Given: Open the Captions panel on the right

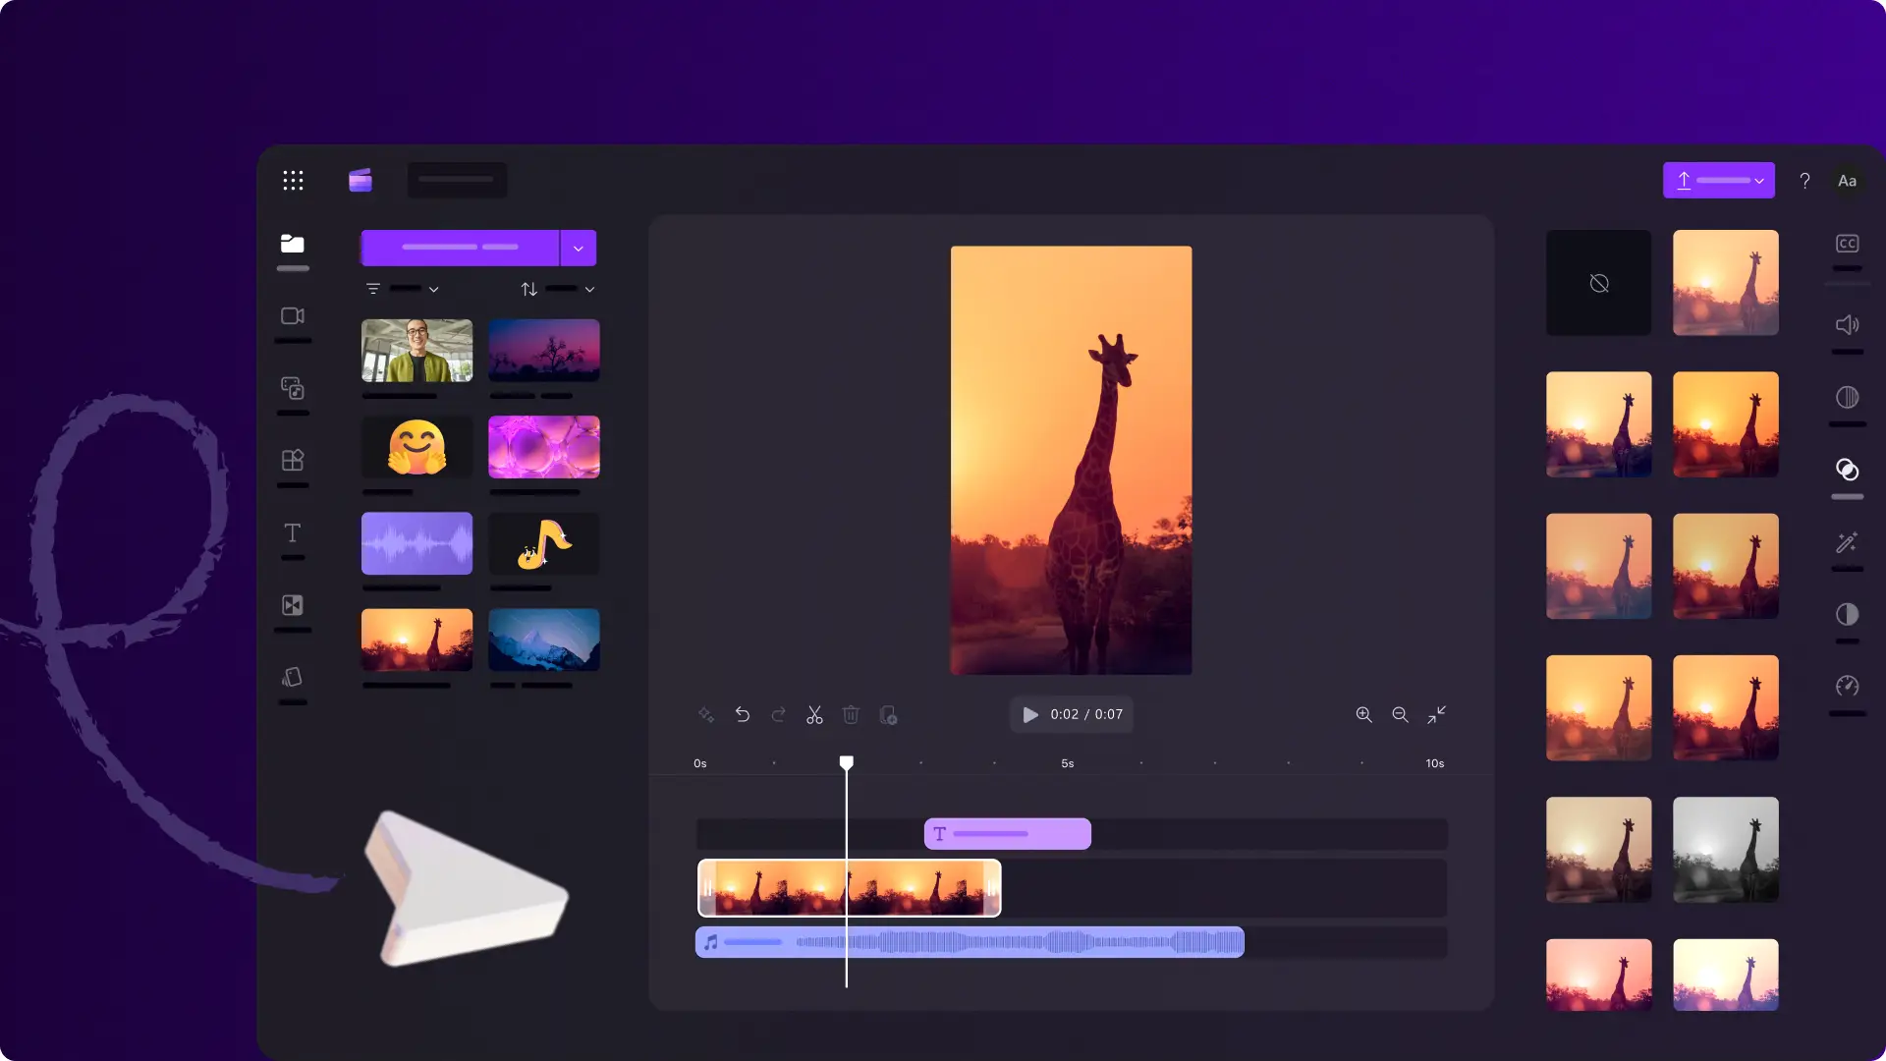Looking at the screenshot, I should 1847,244.
